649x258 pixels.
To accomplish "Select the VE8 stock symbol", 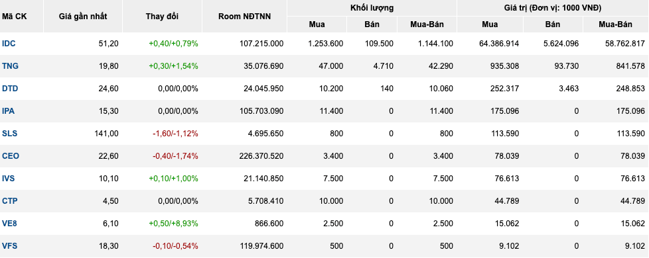I will 9,224.
